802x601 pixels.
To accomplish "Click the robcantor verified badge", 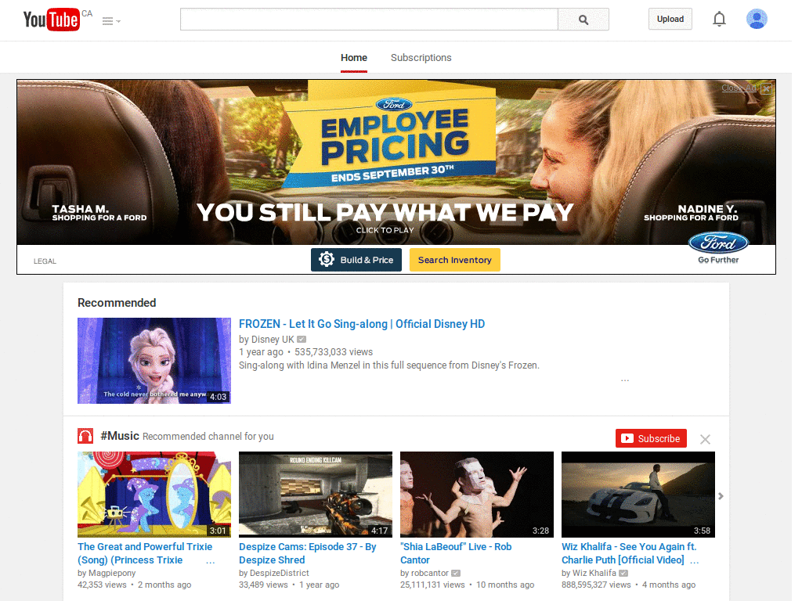I will [x=456, y=574].
